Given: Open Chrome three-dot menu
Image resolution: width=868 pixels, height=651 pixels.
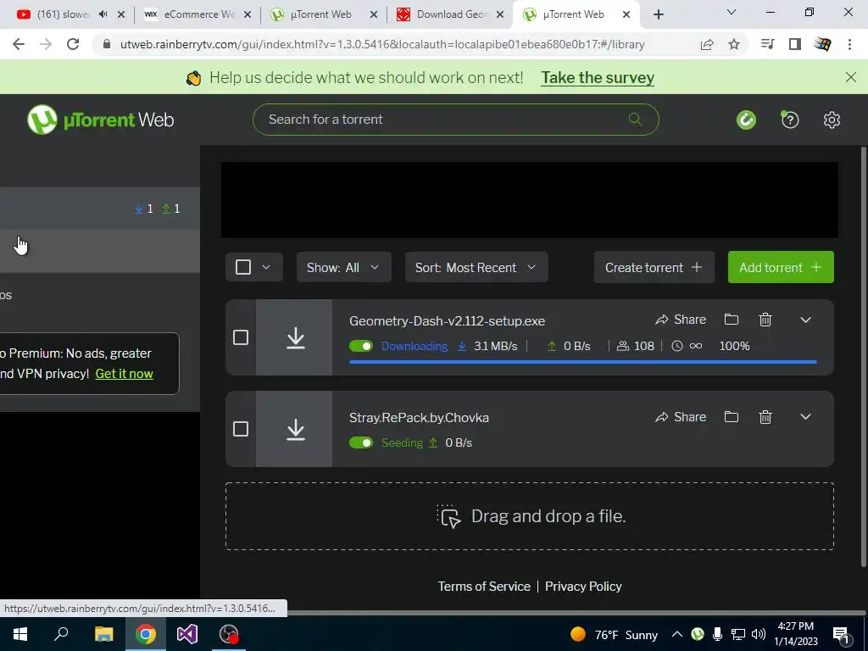Looking at the screenshot, I should [x=849, y=44].
